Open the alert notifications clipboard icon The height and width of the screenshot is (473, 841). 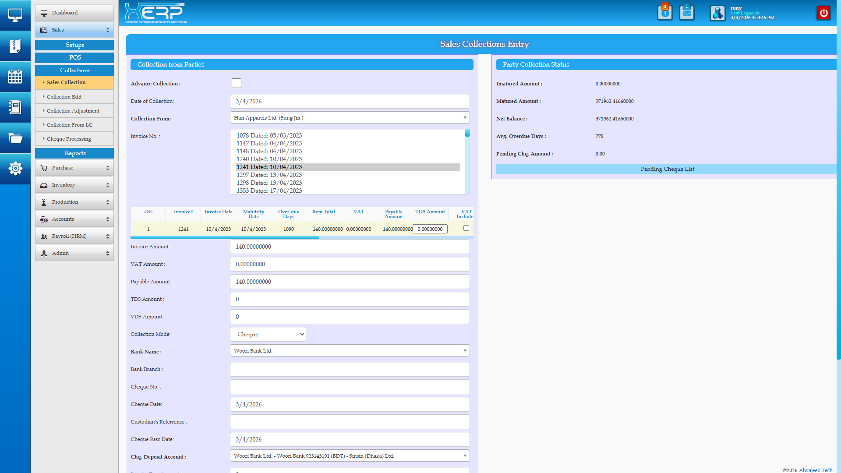[664, 12]
